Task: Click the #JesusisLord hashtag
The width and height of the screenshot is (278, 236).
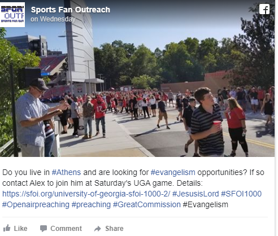Action: pos(196,194)
